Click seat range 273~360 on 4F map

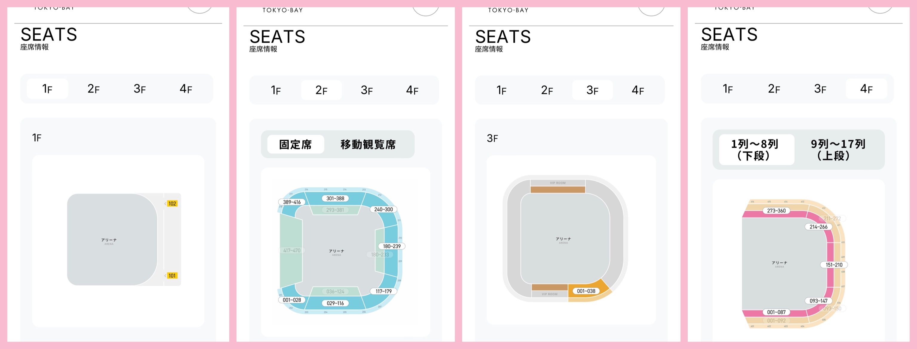pos(776,211)
